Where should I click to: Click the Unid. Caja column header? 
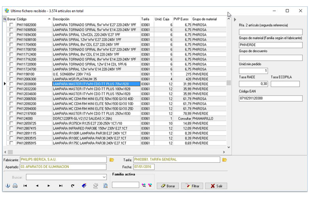[163, 19]
